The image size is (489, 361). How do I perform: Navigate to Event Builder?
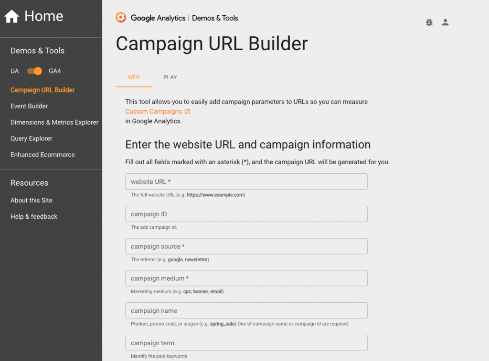[x=29, y=106]
